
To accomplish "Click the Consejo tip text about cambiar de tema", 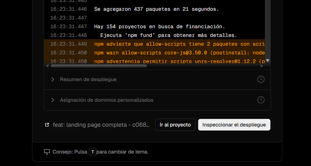I will [100, 152].
